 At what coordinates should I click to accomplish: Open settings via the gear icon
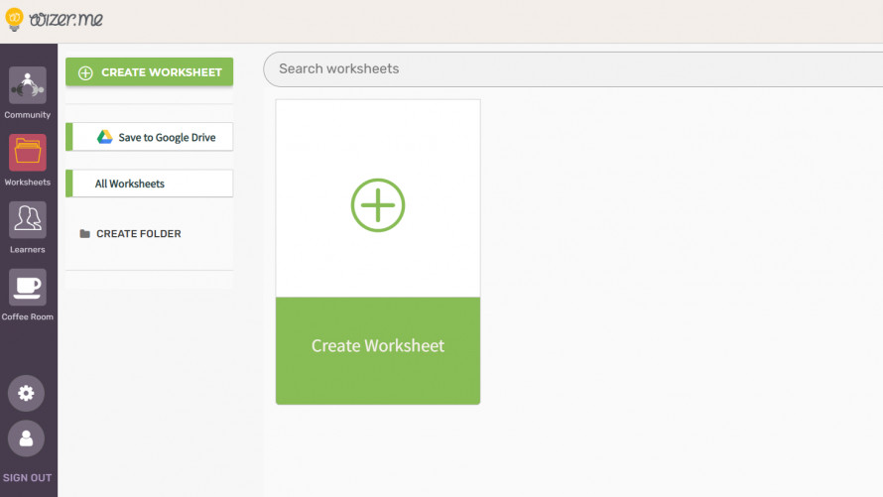(x=26, y=393)
